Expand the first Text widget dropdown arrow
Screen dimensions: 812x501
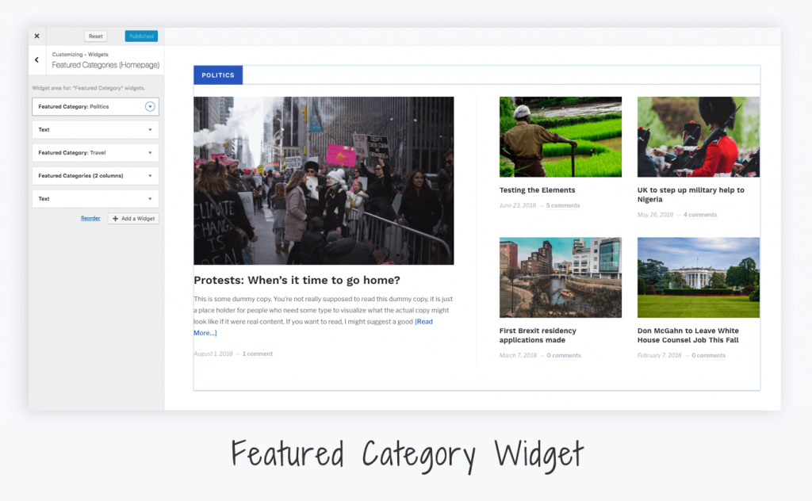[x=150, y=130]
